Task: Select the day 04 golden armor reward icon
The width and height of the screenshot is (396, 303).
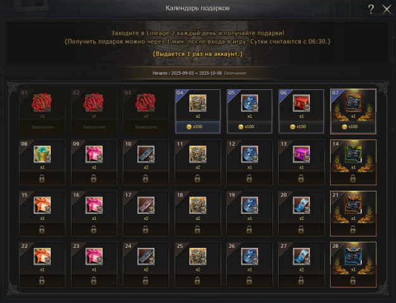Action: pyautogui.click(x=198, y=103)
